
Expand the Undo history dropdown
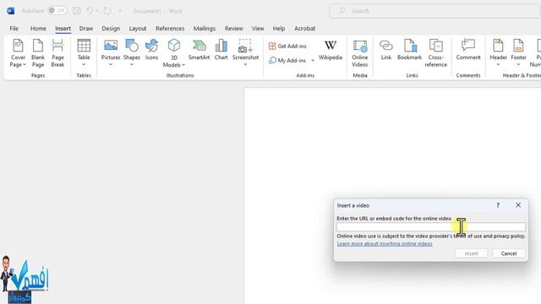tap(97, 11)
